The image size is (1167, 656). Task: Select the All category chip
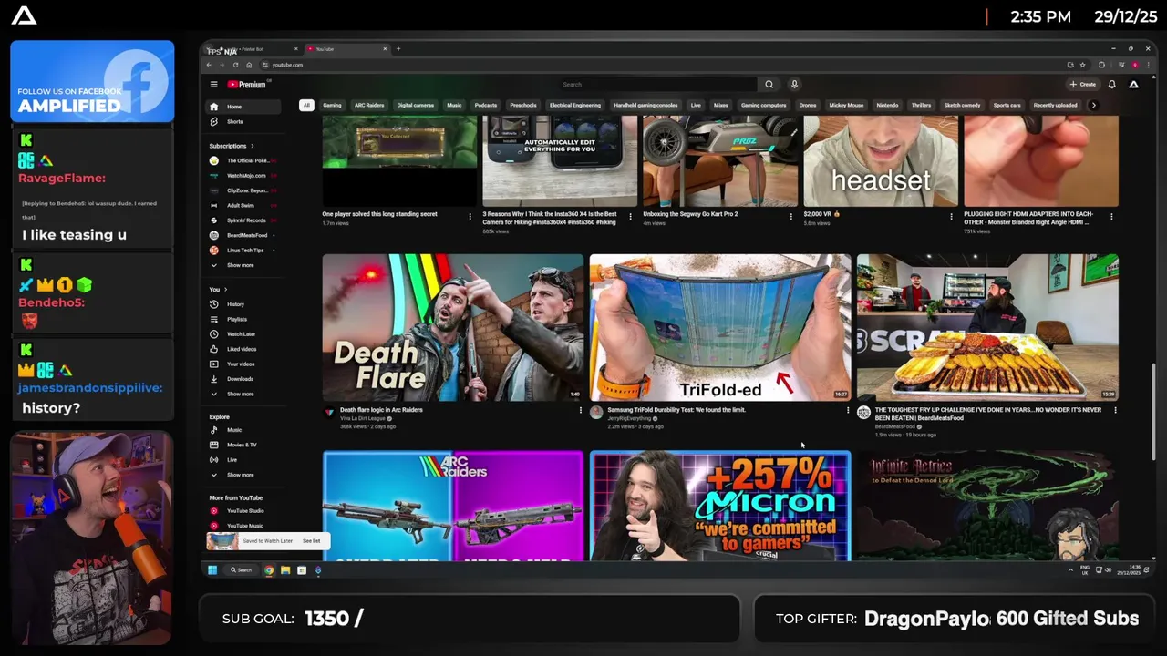[x=306, y=105]
